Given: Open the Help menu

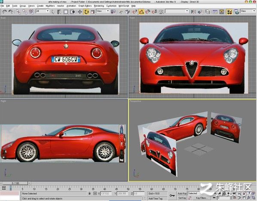Looking at the screenshot, I should (133, 6).
